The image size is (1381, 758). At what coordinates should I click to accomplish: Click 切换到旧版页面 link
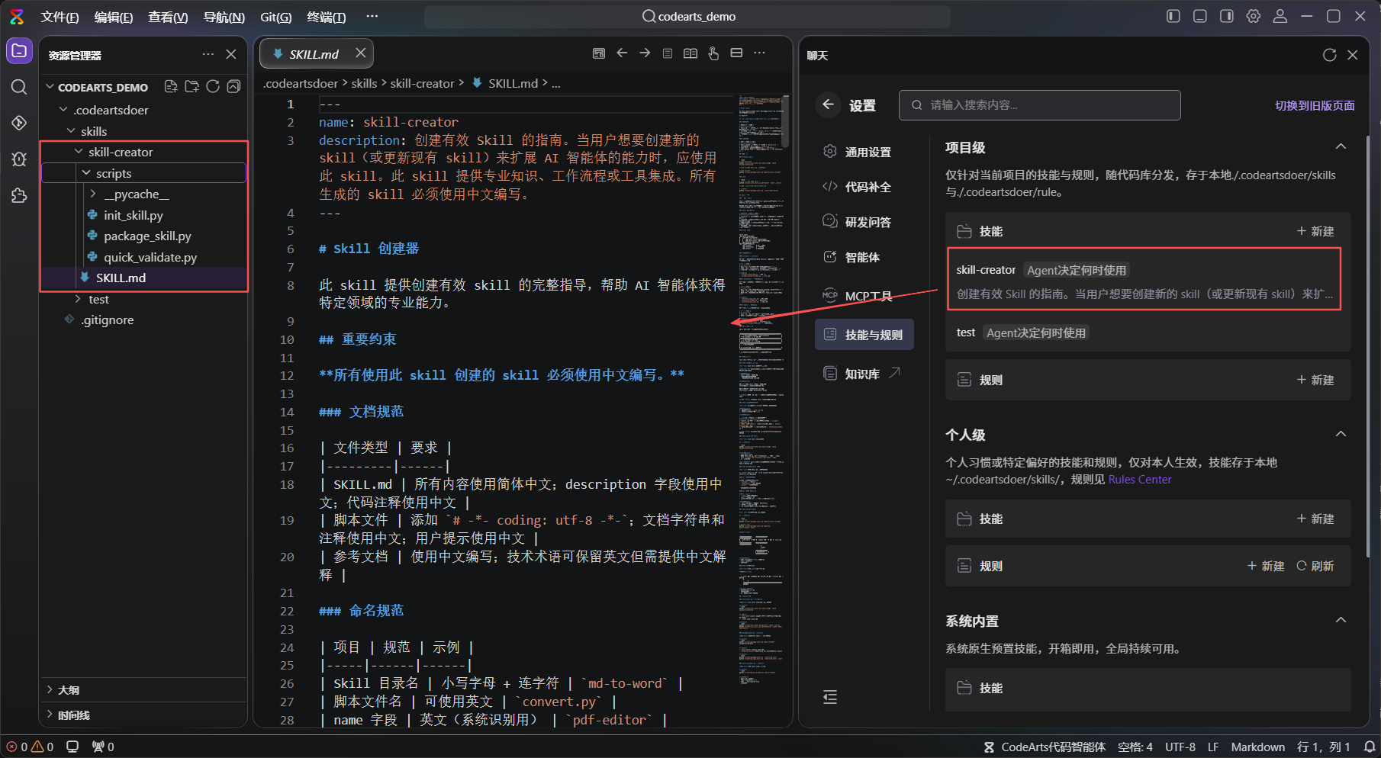(x=1315, y=105)
